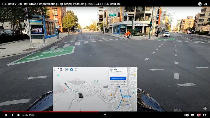This screenshot has height=118, width=210.
Task: Skip to the next video
Action: point(13,115)
